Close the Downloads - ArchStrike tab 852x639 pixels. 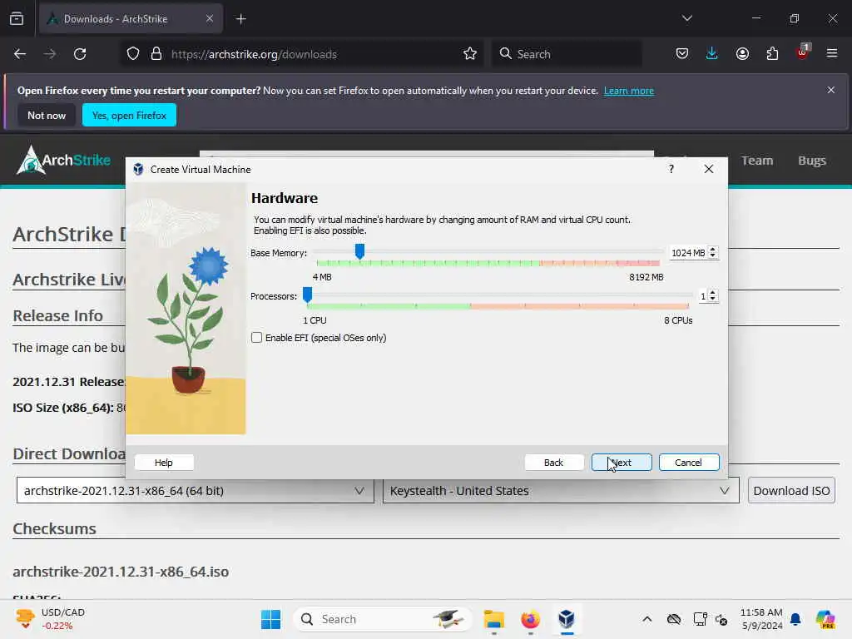pyautogui.click(x=209, y=18)
